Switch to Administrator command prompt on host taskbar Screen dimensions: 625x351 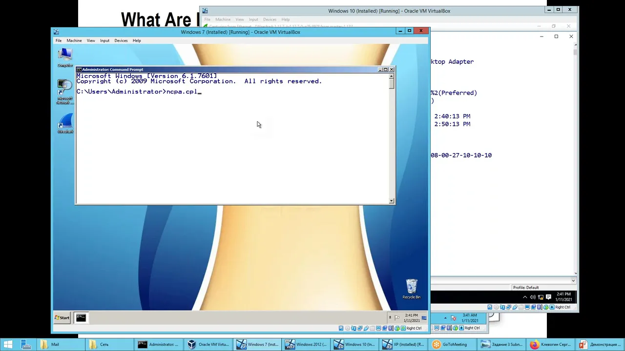[x=158, y=345]
